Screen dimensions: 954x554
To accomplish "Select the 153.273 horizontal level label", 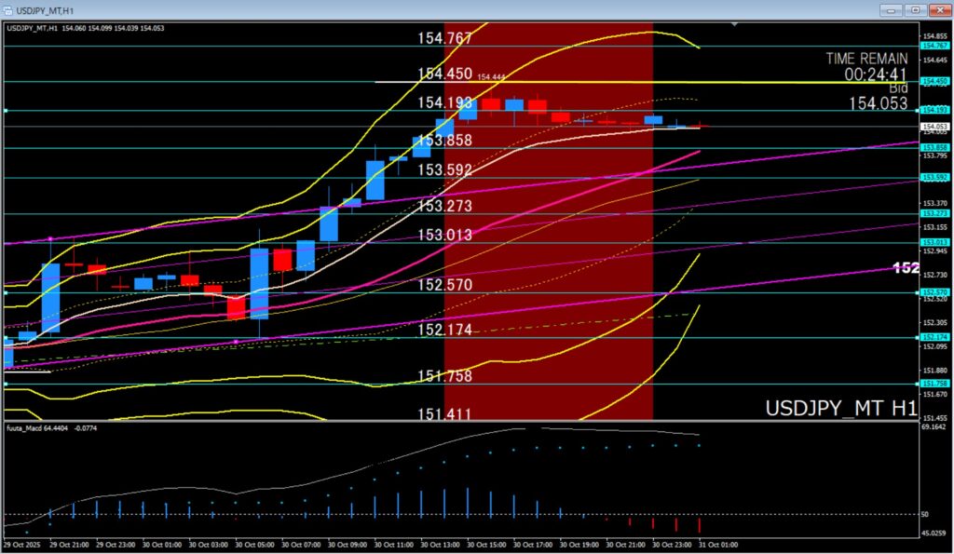I will (x=444, y=206).
